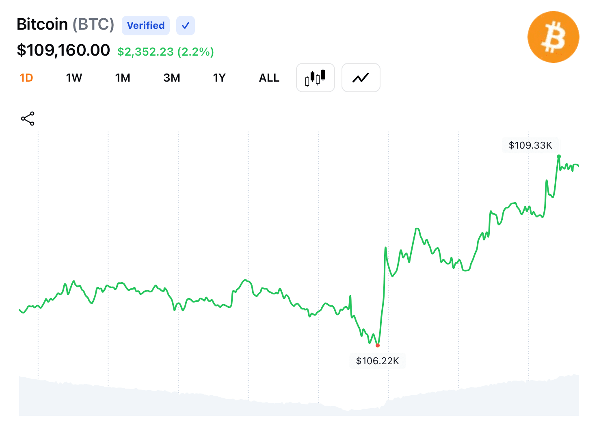Click the green high point marker
The width and height of the screenshot is (601, 428).
pyautogui.click(x=559, y=156)
